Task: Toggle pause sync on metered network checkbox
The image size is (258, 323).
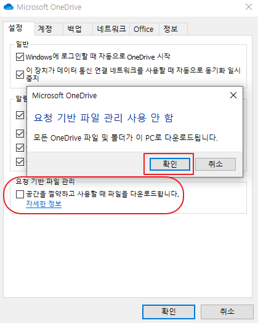Action: point(20,74)
